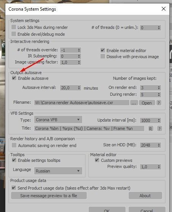This screenshot has height=212, width=172.
Task: Open the Language dropdown showing Russian
Action: point(58,171)
